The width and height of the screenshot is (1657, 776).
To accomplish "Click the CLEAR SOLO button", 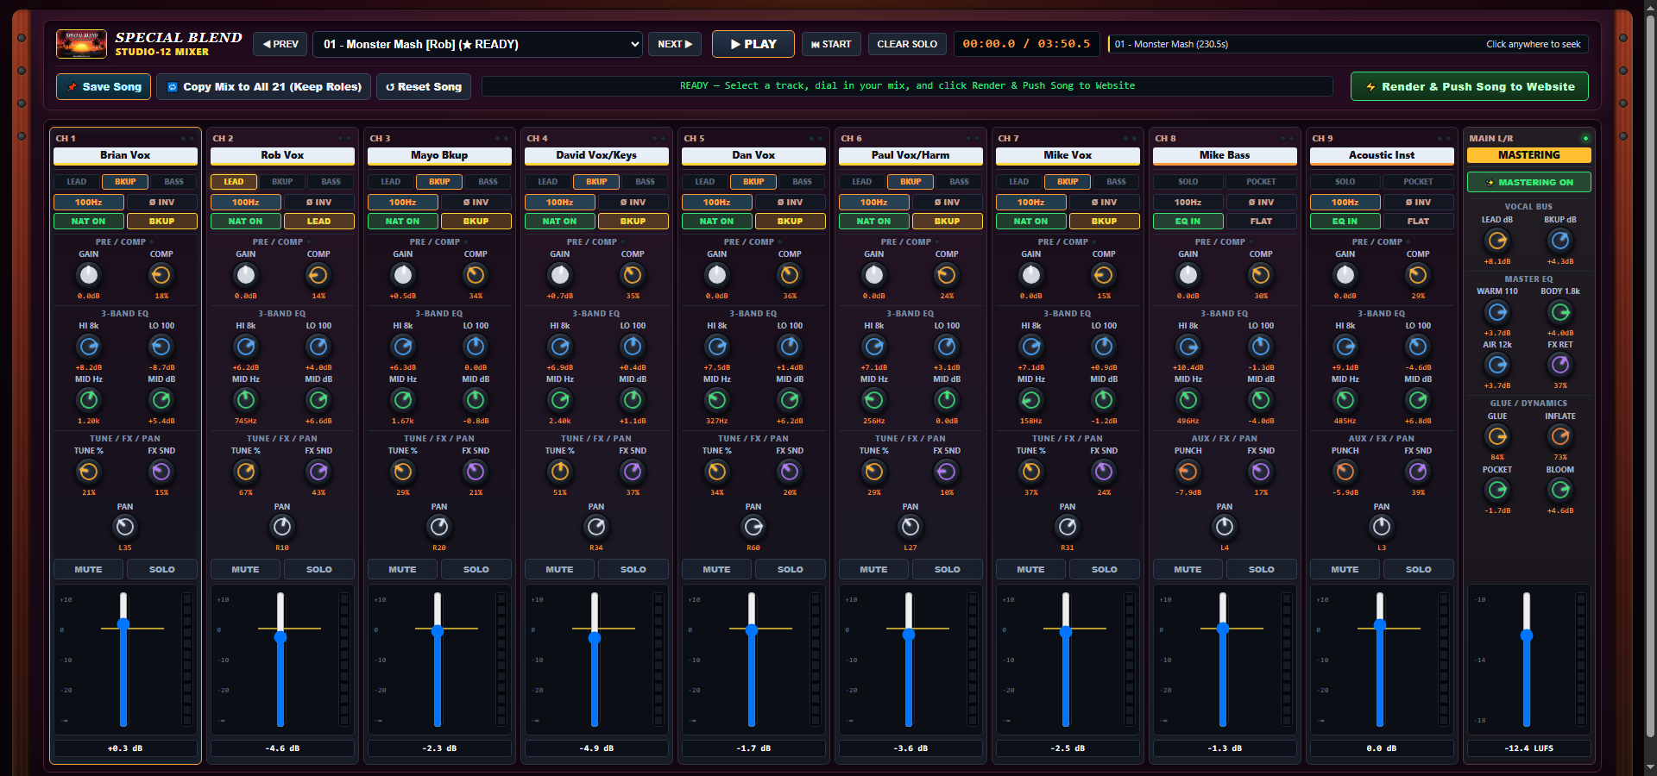I will click(x=907, y=44).
